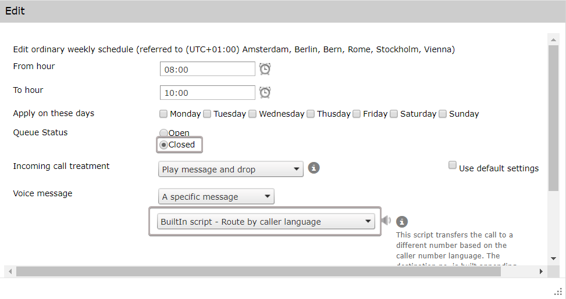Check the Sunday checkbox
The image size is (566, 299).
click(443, 114)
